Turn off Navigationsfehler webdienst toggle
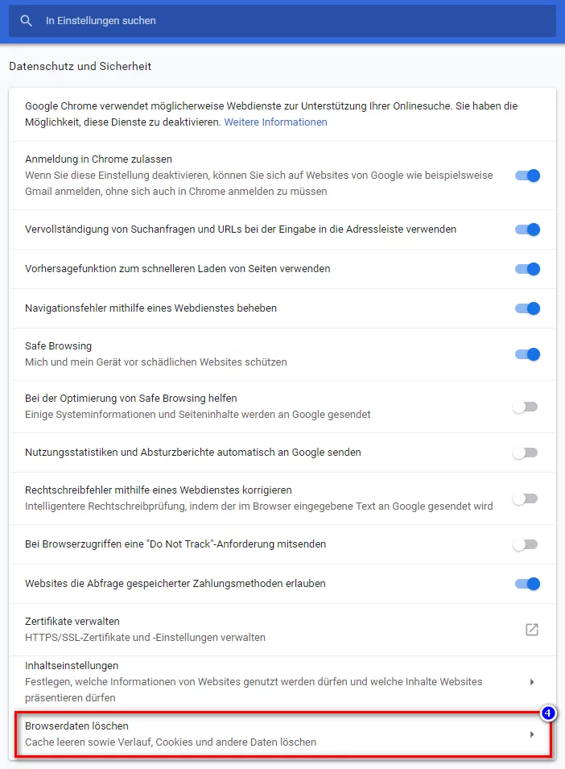Image resolution: width=565 pixels, height=769 pixels. (x=527, y=308)
